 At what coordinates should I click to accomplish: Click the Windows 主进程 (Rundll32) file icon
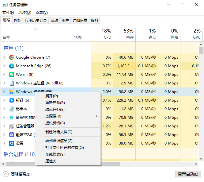click(x=12, y=83)
